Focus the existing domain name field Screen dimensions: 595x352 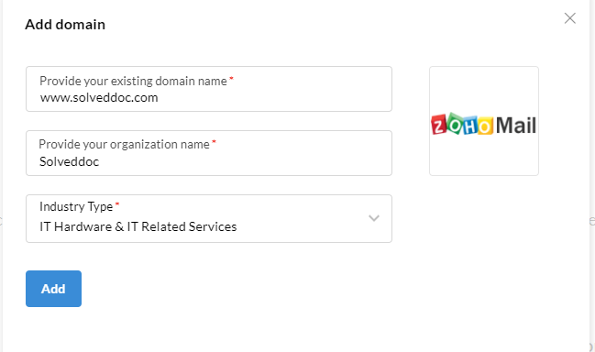[x=209, y=89]
